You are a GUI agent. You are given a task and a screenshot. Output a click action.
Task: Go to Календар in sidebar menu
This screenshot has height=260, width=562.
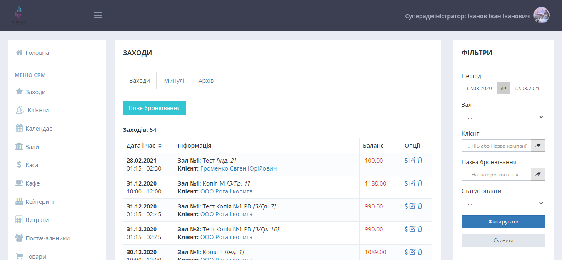(39, 129)
